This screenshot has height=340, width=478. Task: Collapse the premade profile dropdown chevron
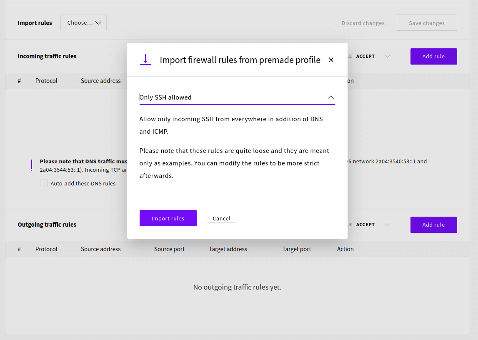point(330,97)
